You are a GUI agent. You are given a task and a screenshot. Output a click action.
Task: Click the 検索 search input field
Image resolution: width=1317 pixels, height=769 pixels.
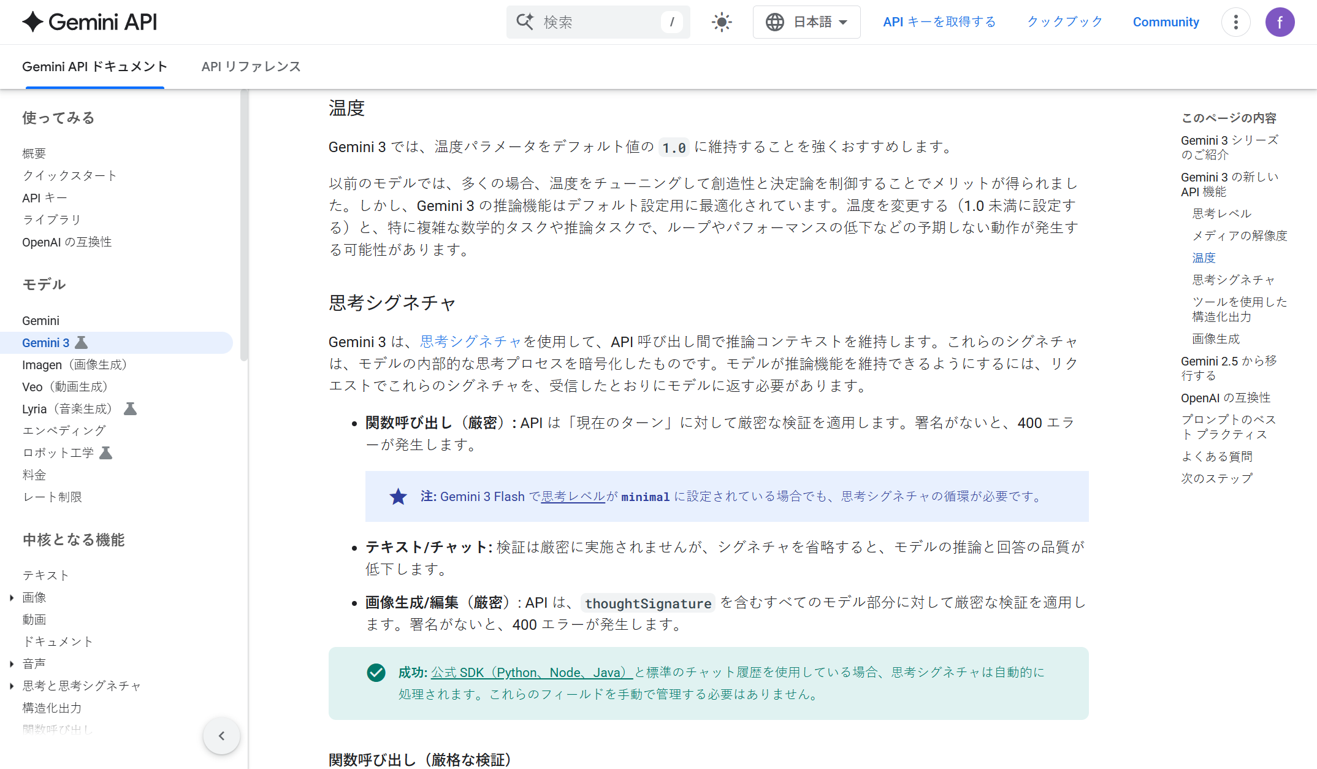(x=598, y=22)
